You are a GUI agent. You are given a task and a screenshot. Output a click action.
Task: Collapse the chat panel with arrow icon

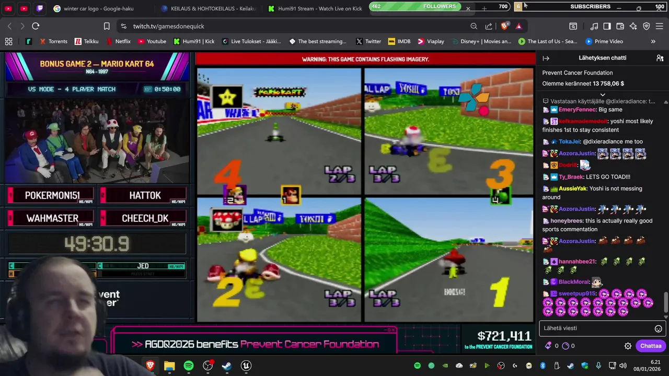546,58
